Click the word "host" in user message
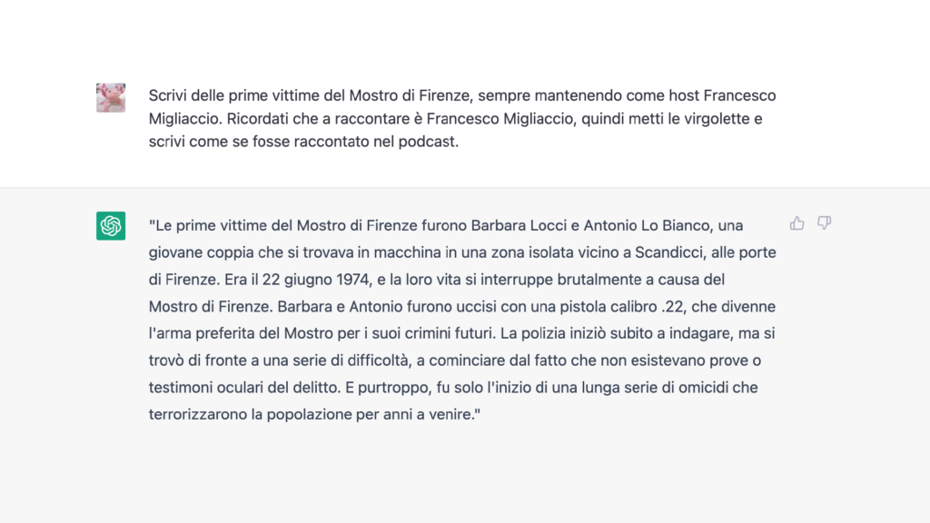930x523 pixels. point(684,95)
